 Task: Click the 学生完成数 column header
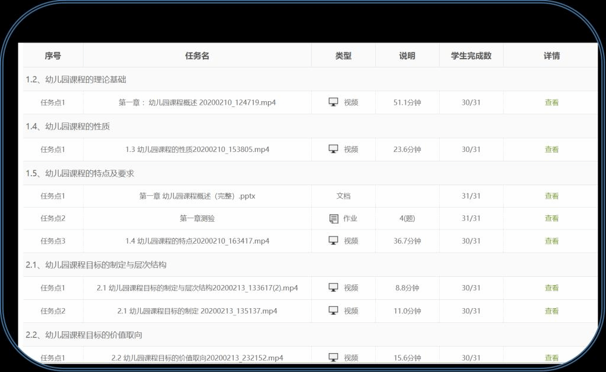tap(471, 56)
